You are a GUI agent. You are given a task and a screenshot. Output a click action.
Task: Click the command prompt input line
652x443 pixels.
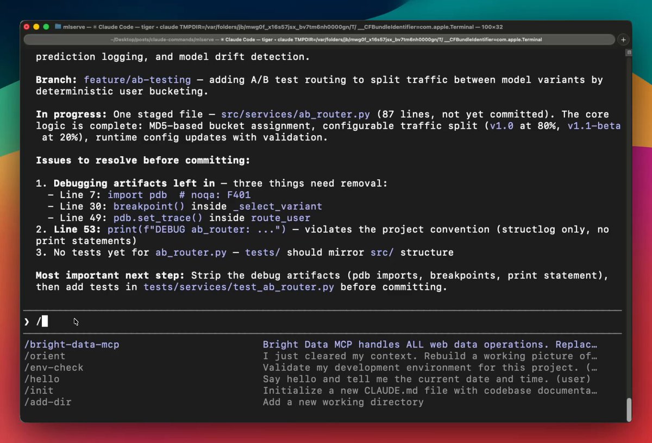(x=326, y=322)
